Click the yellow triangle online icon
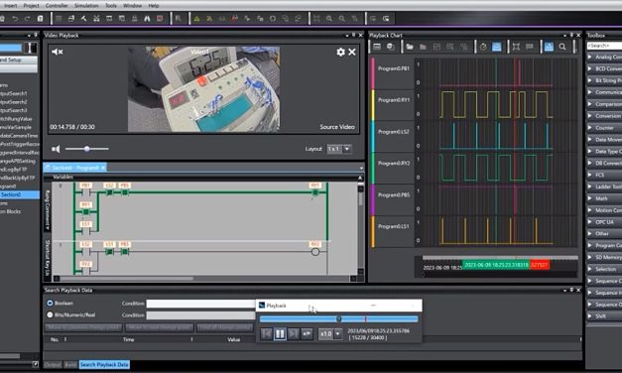Image resolution: width=622 pixels, height=373 pixels. click(x=196, y=18)
